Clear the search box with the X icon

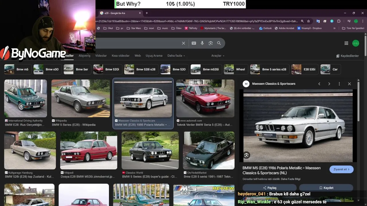coord(183,43)
